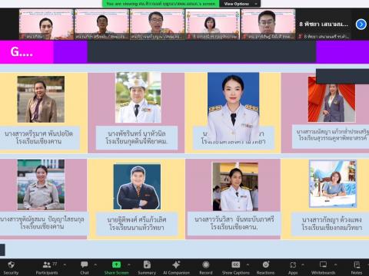Click the '8 พิชยา' participant name tile
Viewport: 369px width, 276px height.
[x=324, y=25]
